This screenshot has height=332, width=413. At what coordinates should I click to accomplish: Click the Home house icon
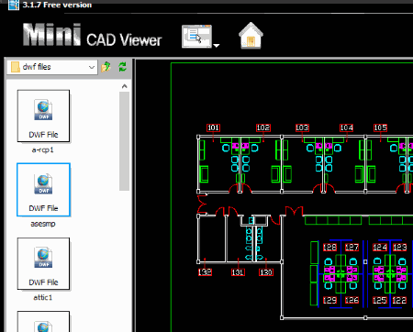pyautogui.click(x=251, y=36)
